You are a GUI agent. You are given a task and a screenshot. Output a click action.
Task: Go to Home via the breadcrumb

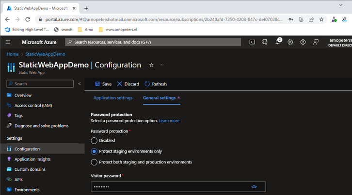[x=13, y=54]
